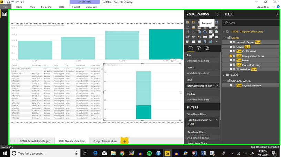Select the Stacked column chart visual
The image size is (281, 157).
[x=193, y=22]
